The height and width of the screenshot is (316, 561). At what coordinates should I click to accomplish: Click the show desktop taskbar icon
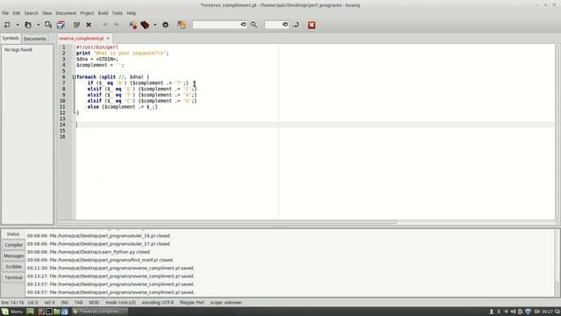(x=30, y=312)
